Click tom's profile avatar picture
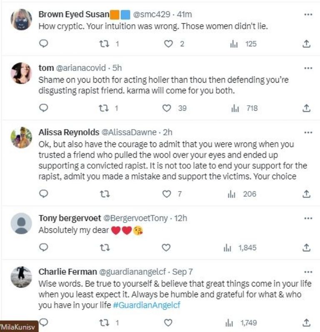The height and width of the screenshot is (332, 320). tap(21, 73)
